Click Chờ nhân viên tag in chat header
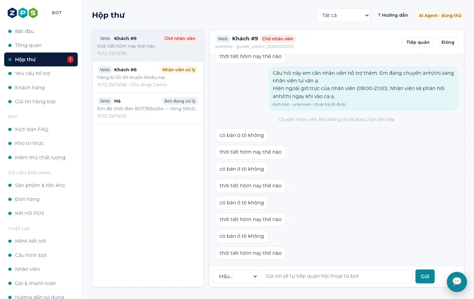The height and width of the screenshot is (299, 474). point(278,39)
